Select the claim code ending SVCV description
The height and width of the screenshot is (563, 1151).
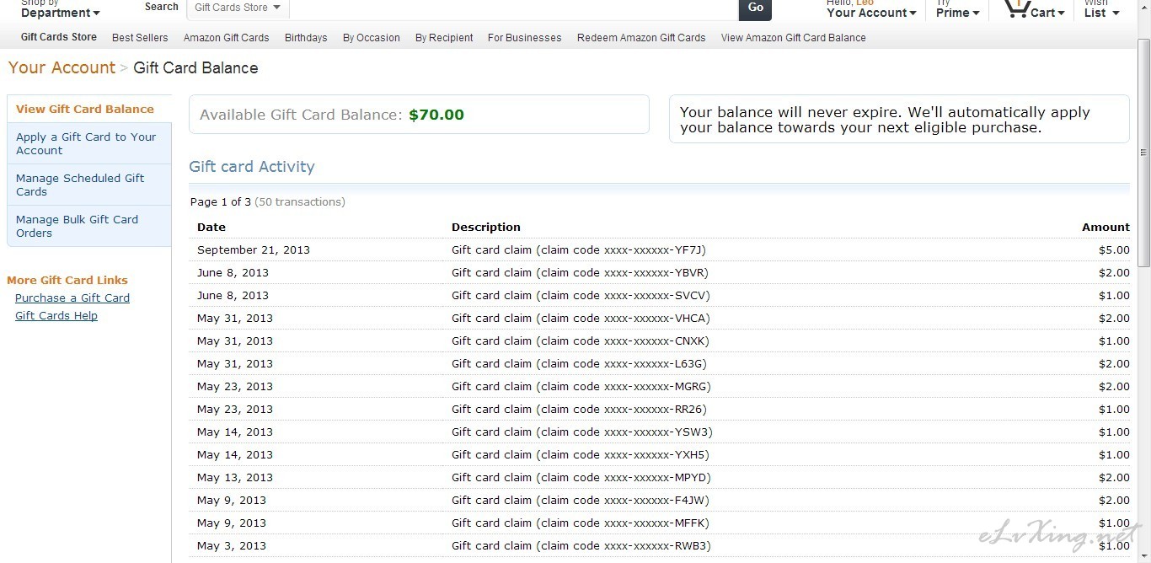[581, 295]
